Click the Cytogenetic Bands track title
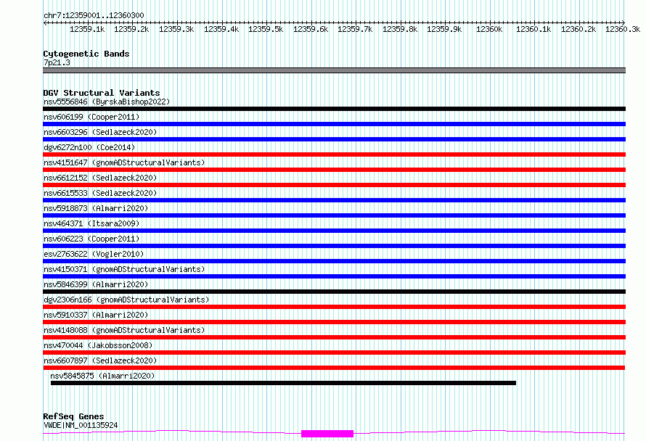 click(86, 54)
